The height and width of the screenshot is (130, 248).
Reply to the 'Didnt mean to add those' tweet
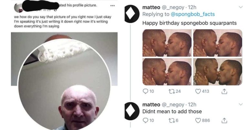pyautogui.click(x=145, y=120)
